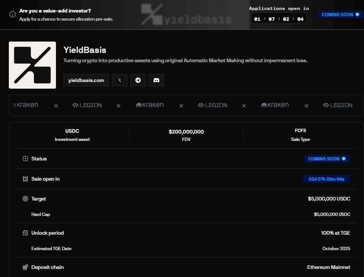
Task: Click the $200,000,000 FDV value
Action: click(186, 132)
